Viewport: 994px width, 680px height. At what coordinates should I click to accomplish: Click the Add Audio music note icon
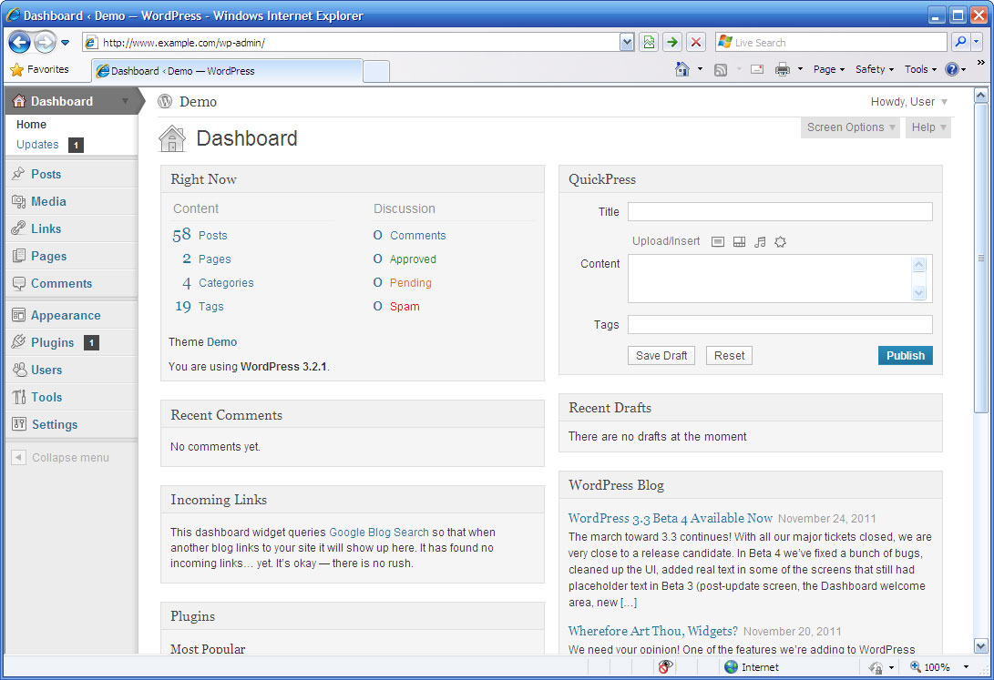pos(760,242)
